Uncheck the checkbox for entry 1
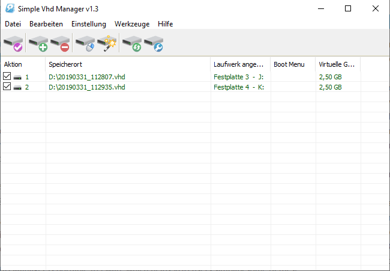 tap(7, 76)
